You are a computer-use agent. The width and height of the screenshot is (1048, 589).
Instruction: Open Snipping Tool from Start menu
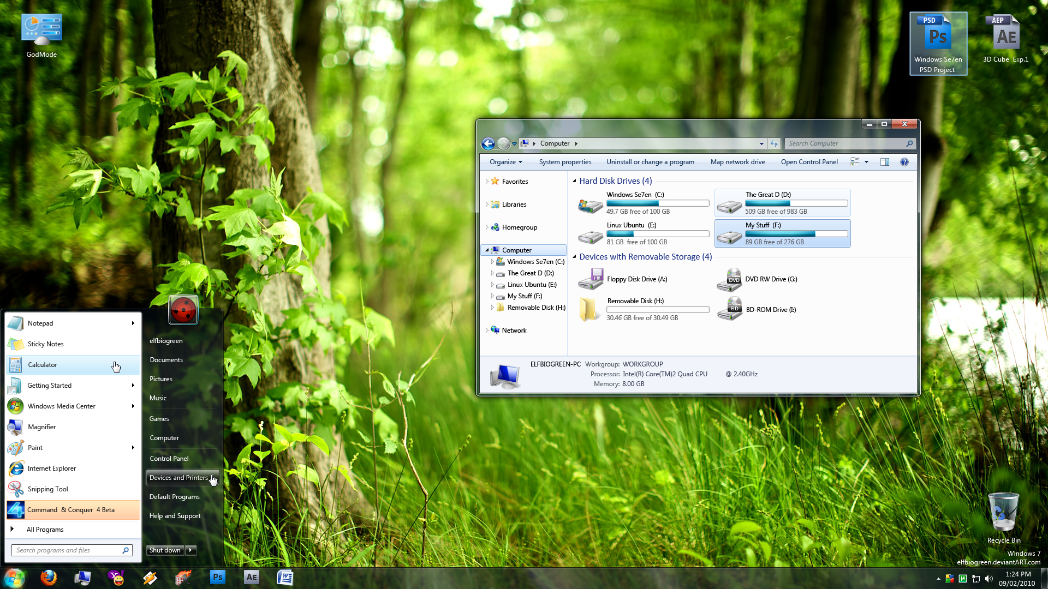tap(73, 489)
